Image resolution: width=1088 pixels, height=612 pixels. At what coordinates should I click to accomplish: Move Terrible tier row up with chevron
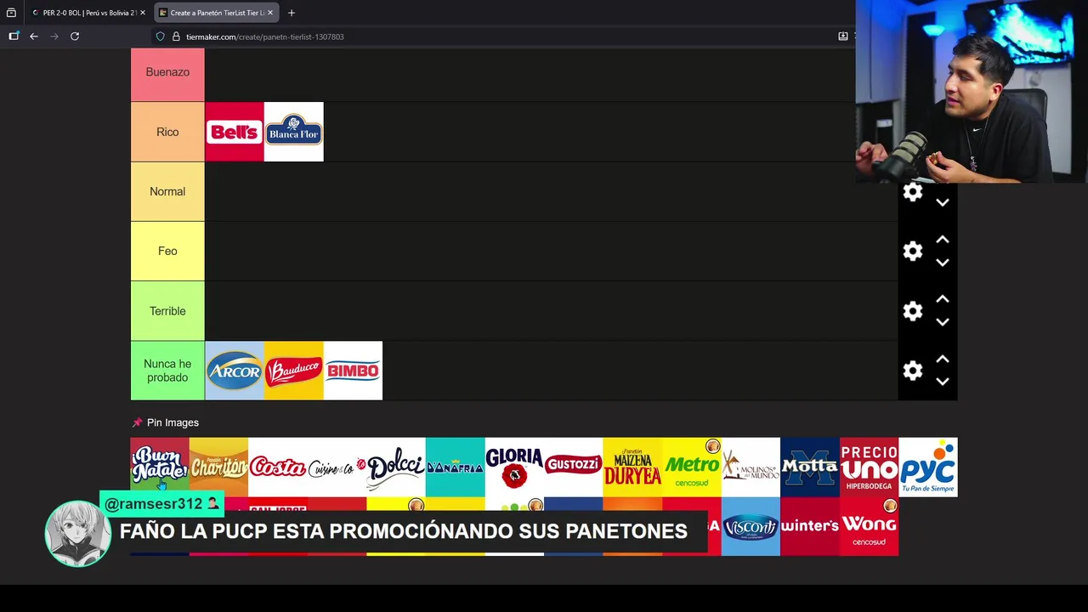(943, 299)
